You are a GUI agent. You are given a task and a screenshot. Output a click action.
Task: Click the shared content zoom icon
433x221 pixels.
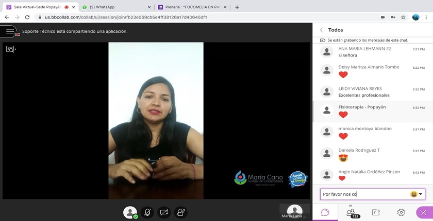[x=10, y=49]
